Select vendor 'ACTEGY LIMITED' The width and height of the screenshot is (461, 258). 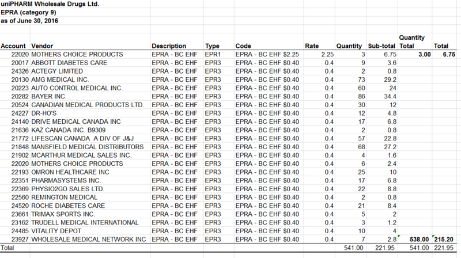[57, 71]
